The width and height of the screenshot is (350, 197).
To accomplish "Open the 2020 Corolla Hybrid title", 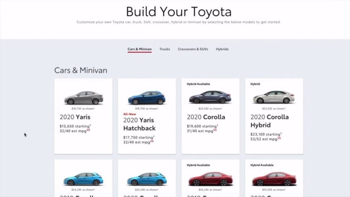I will (x=269, y=121).
